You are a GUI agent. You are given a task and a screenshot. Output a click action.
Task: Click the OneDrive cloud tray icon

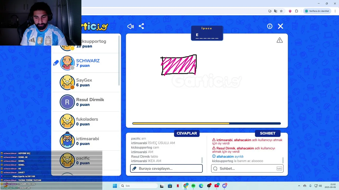[x=305, y=186]
